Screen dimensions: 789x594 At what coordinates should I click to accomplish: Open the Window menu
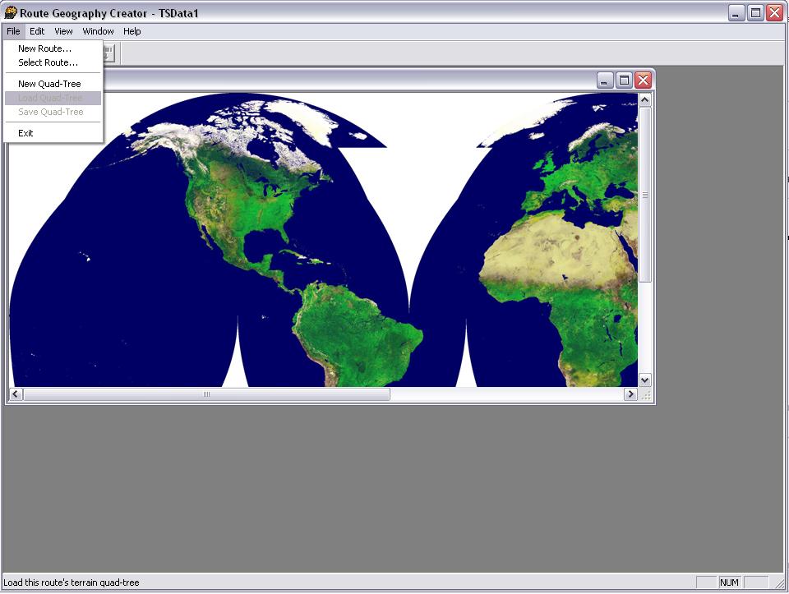pyautogui.click(x=98, y=31)
